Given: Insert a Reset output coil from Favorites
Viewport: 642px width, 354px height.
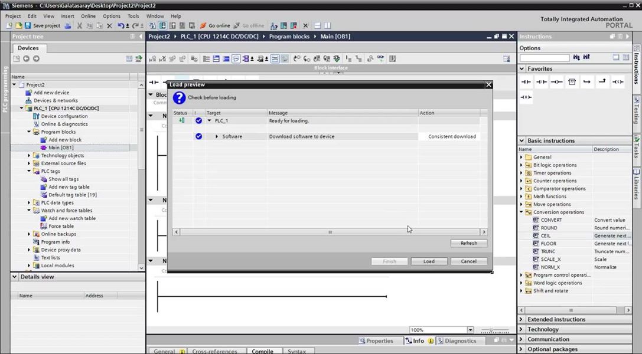Looking at the screenshot, I should pos(526,97).
